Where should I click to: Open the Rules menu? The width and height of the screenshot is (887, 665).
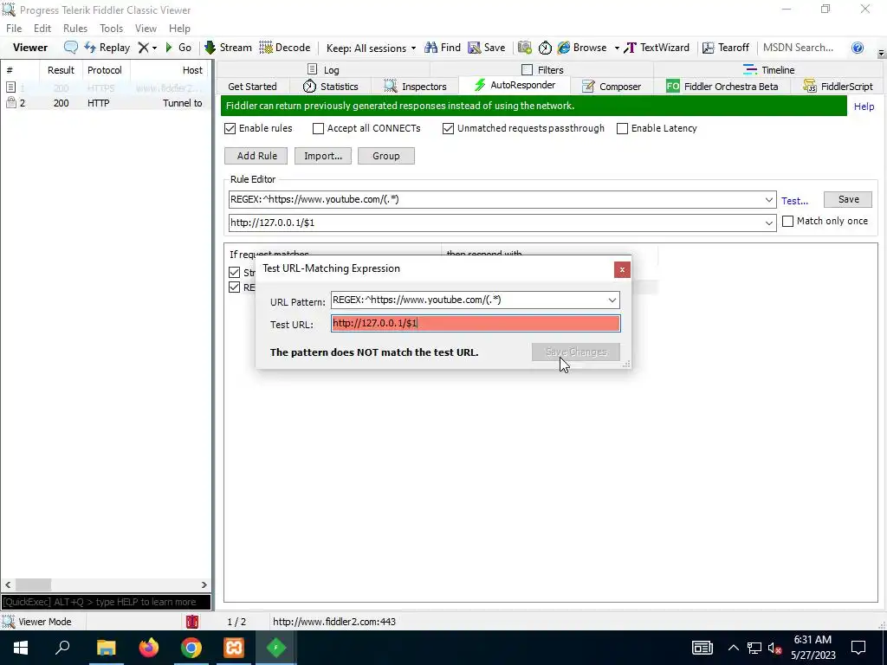click(75, 29)
